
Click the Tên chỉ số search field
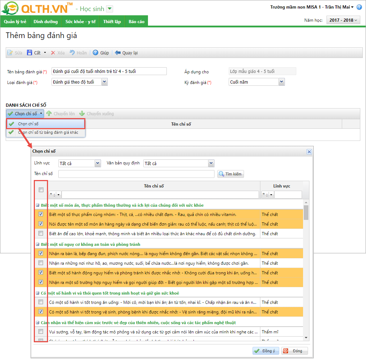pyautogui.click(x=136, y=174)
